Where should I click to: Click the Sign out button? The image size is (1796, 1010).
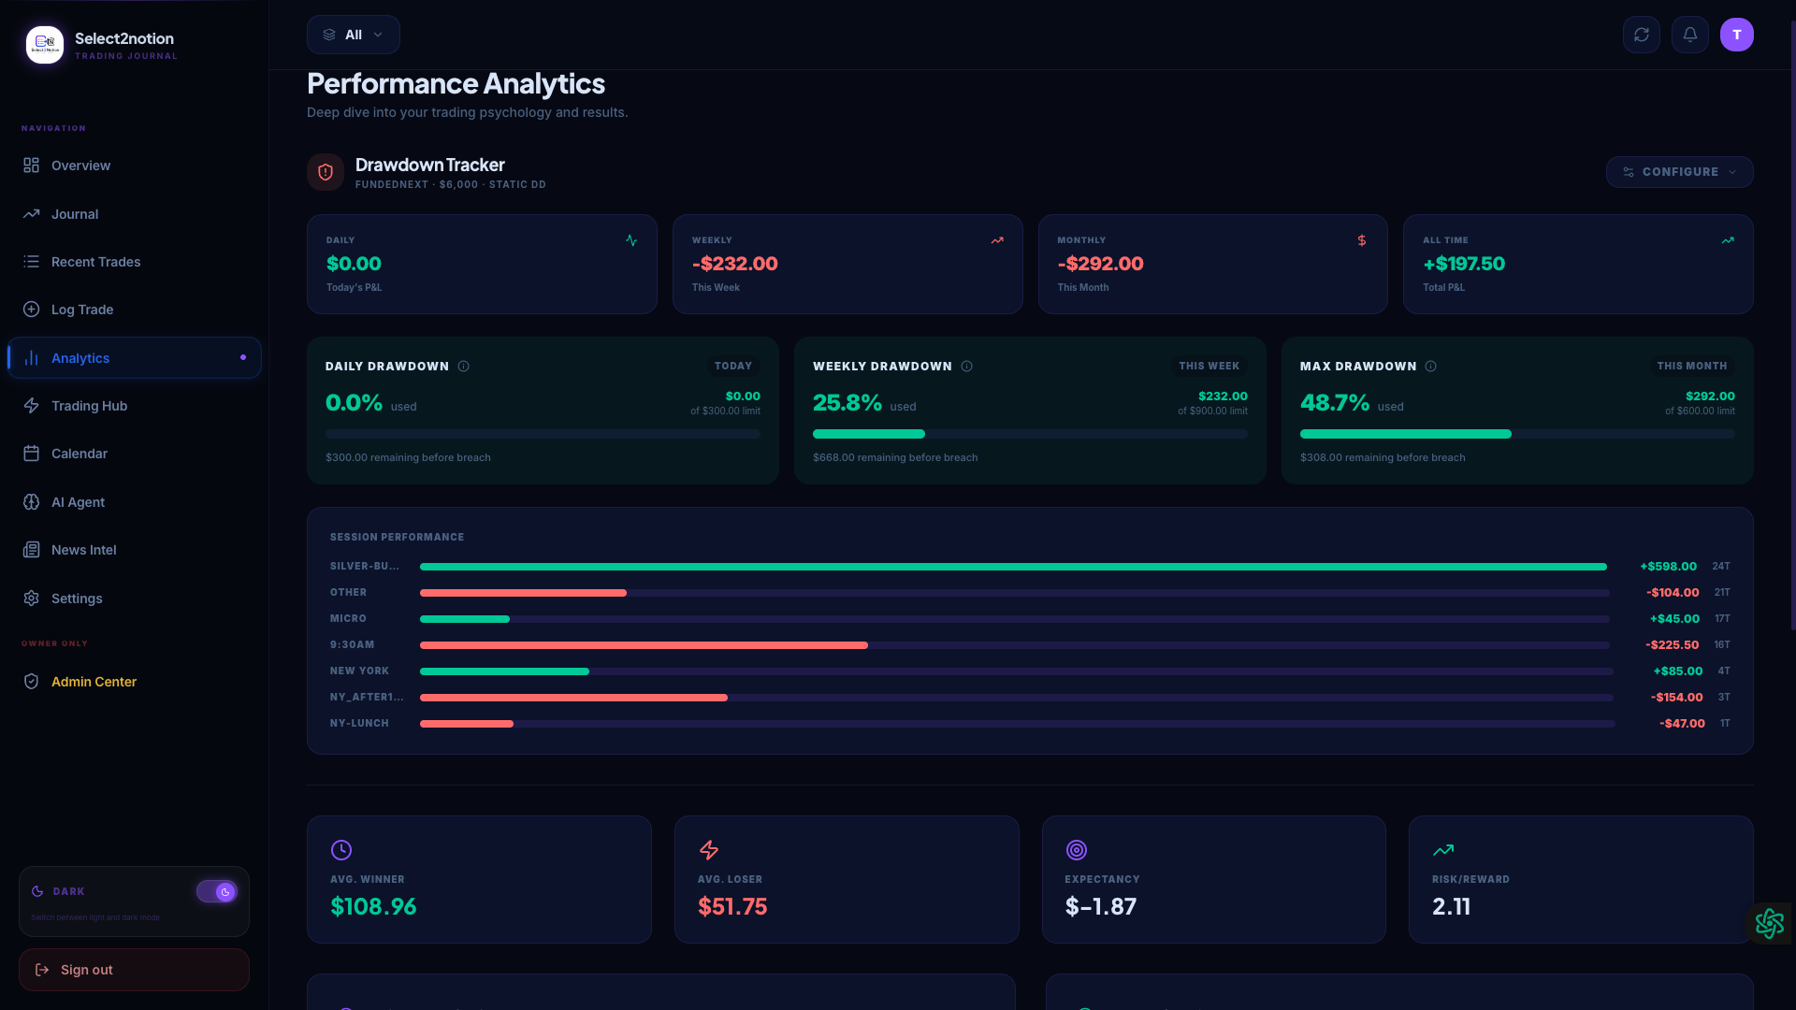point(134,970)
